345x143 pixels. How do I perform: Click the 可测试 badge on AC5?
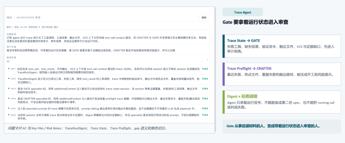pos(205,108)
